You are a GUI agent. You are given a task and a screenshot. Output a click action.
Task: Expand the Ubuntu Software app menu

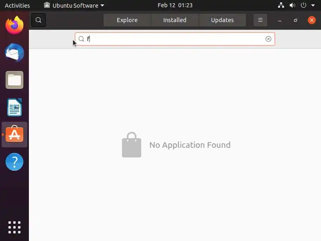pyautogui.click(x=74, y=5)
